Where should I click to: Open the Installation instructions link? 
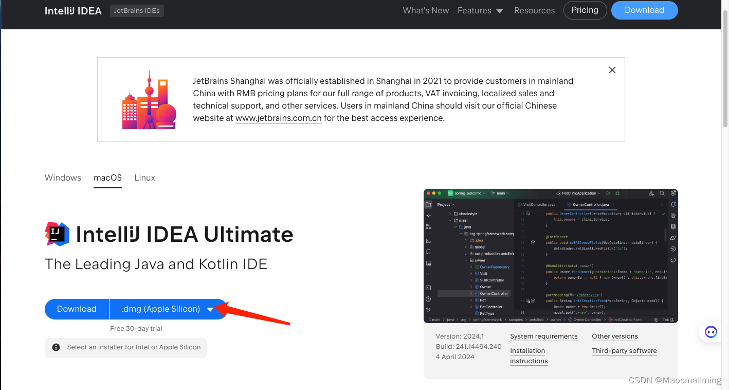click(x=528, y=356)
